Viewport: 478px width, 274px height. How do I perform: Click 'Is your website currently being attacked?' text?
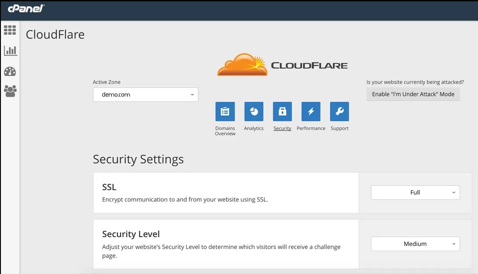coord(415,82)
